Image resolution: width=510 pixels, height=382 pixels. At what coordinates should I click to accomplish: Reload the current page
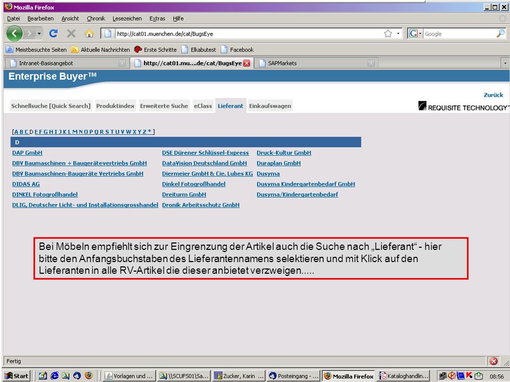click(54, 33)
